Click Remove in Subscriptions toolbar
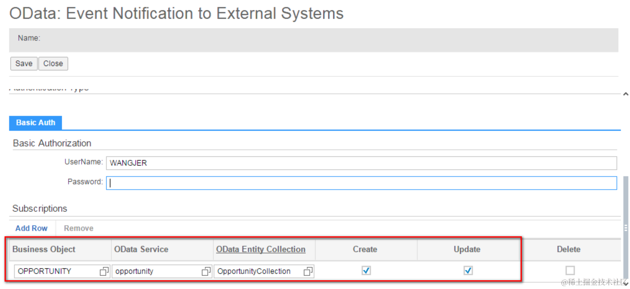The width and height of the screenshot is (630, 289). (x=78, y=228)
